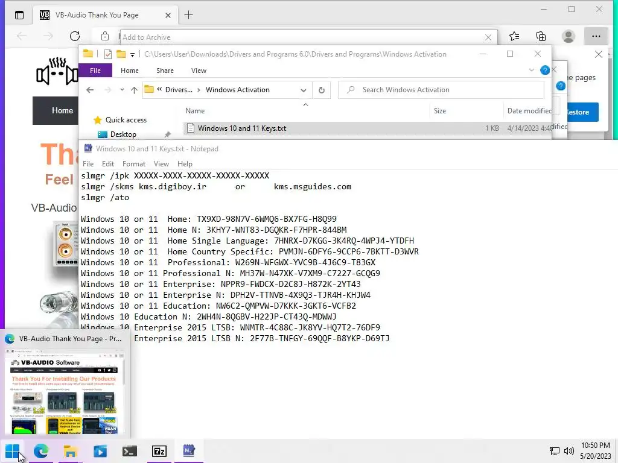Close the VB-Audio Thank You Page tab
This screenshot has width=618, height=463.
[168, 15]
